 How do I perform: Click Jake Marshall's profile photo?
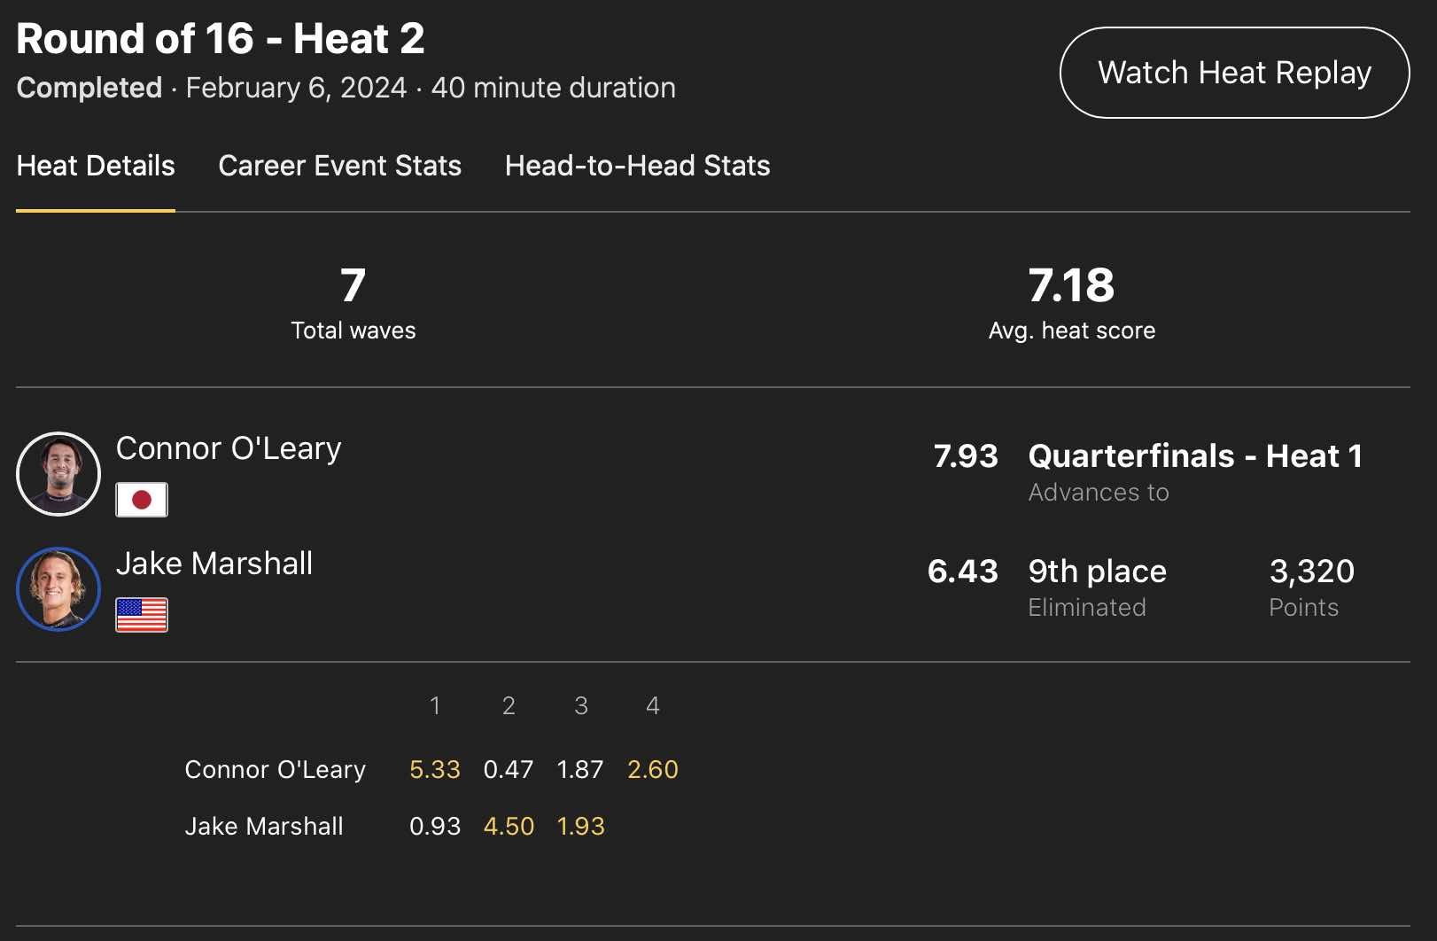pyautogui.click(x=58, y=589)
